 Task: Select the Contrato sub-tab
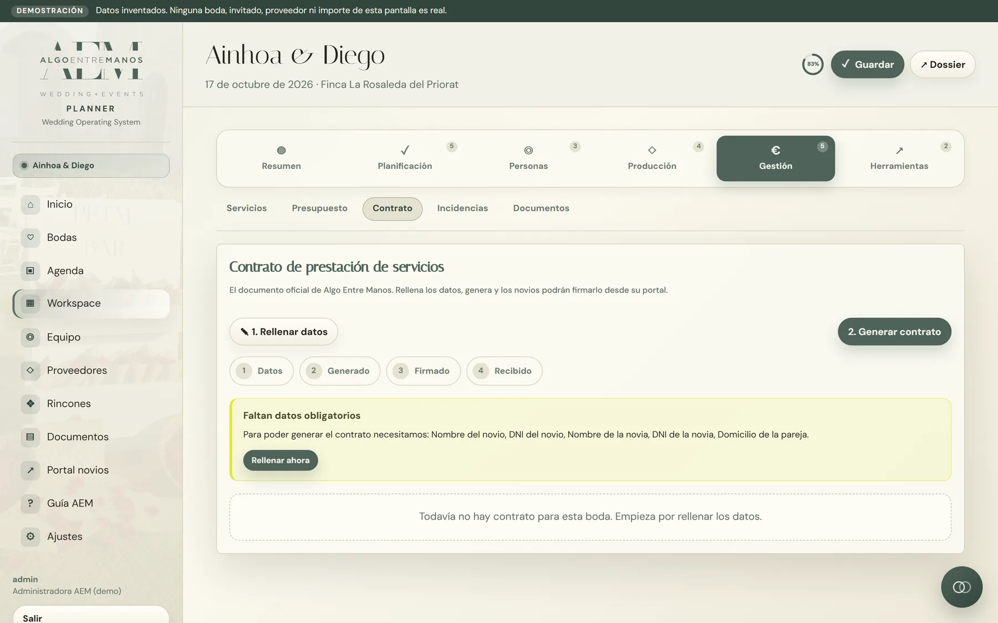point(393,209)
